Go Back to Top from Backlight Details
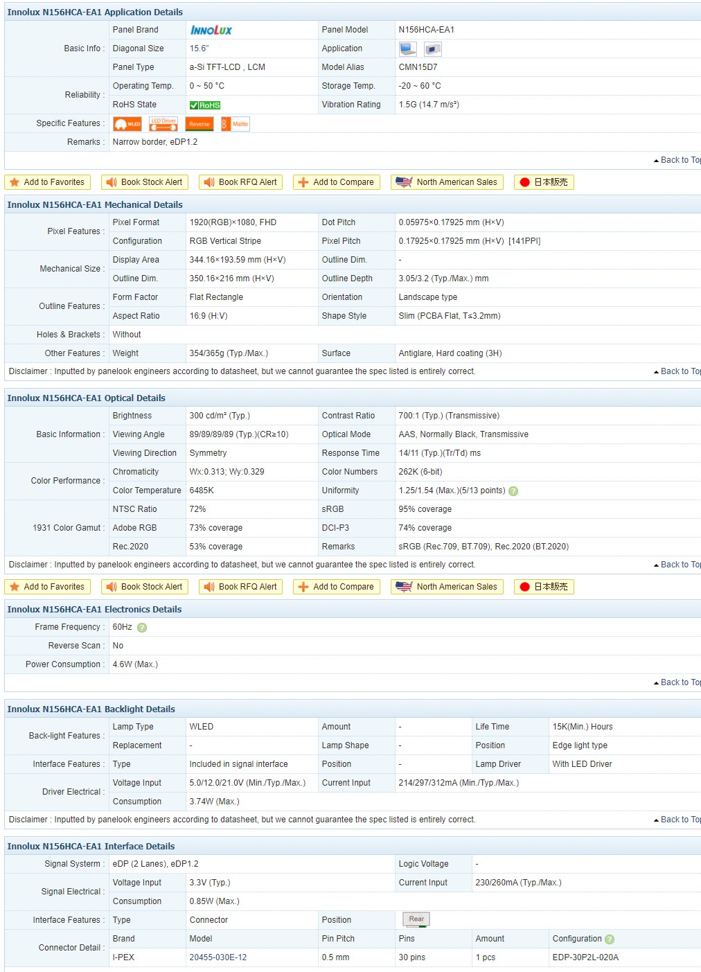Image resolution: width=701 pixels, height=972 pixels. pos(677,820)
